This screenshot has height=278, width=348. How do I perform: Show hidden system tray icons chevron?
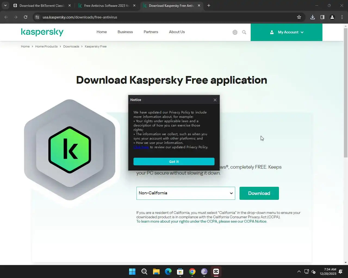point(299,271)
